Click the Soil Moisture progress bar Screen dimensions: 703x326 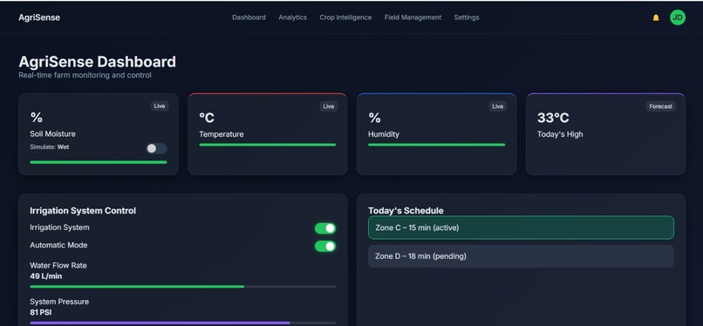coord(99,162)
